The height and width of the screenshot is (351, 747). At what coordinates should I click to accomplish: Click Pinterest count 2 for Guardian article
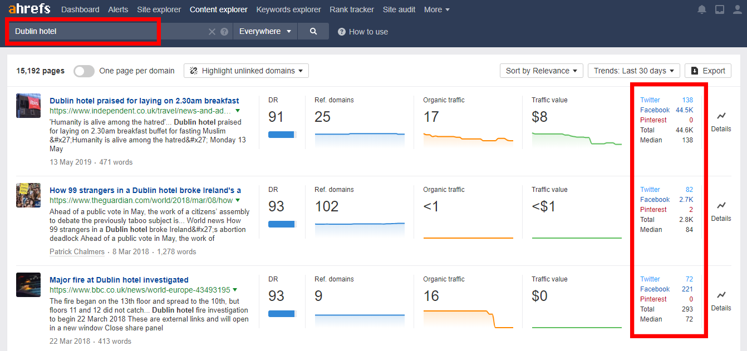pos(691,210)
